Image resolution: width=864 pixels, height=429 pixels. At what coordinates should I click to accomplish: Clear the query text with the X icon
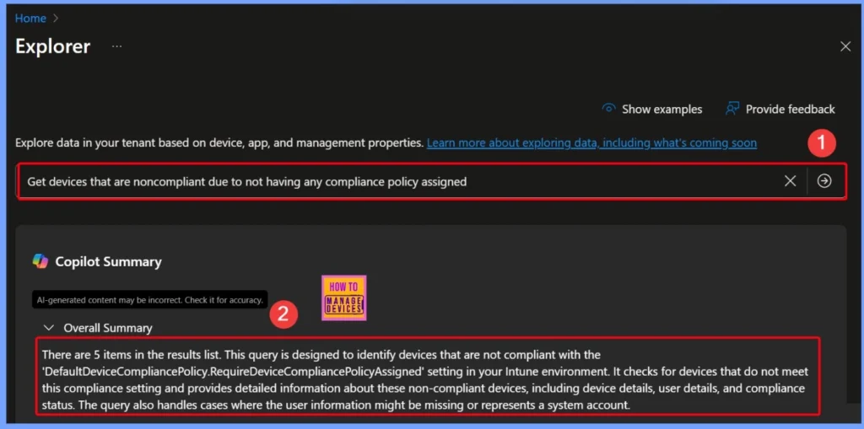coord(790,181)
